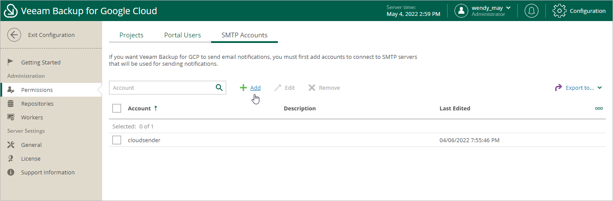
Task: Open column chooser three-squares icon
Action: pos(599,108)
